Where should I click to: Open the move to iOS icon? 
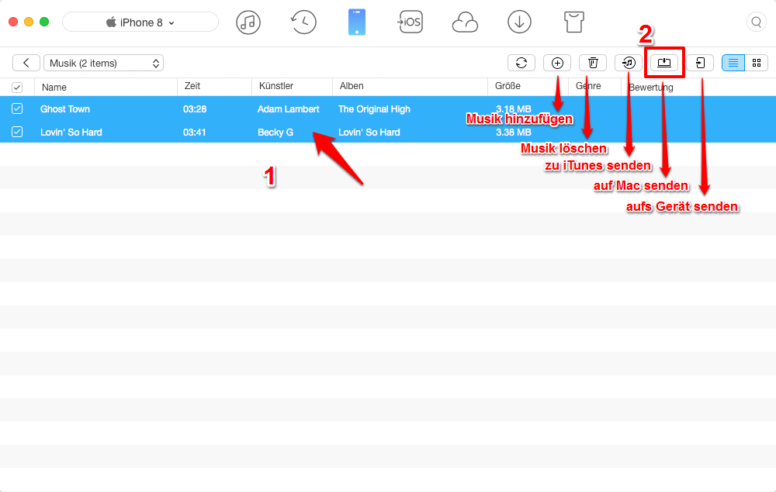(411, 22)
